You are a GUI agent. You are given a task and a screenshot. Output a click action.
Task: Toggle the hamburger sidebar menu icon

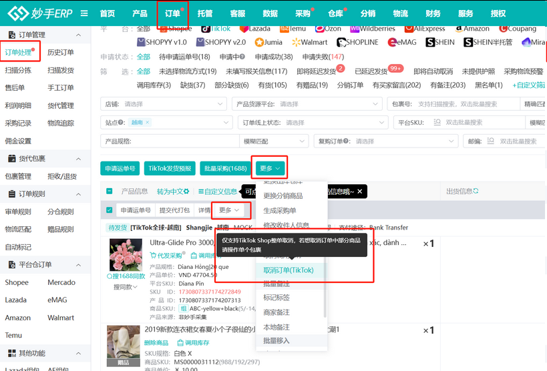(84, 13)
